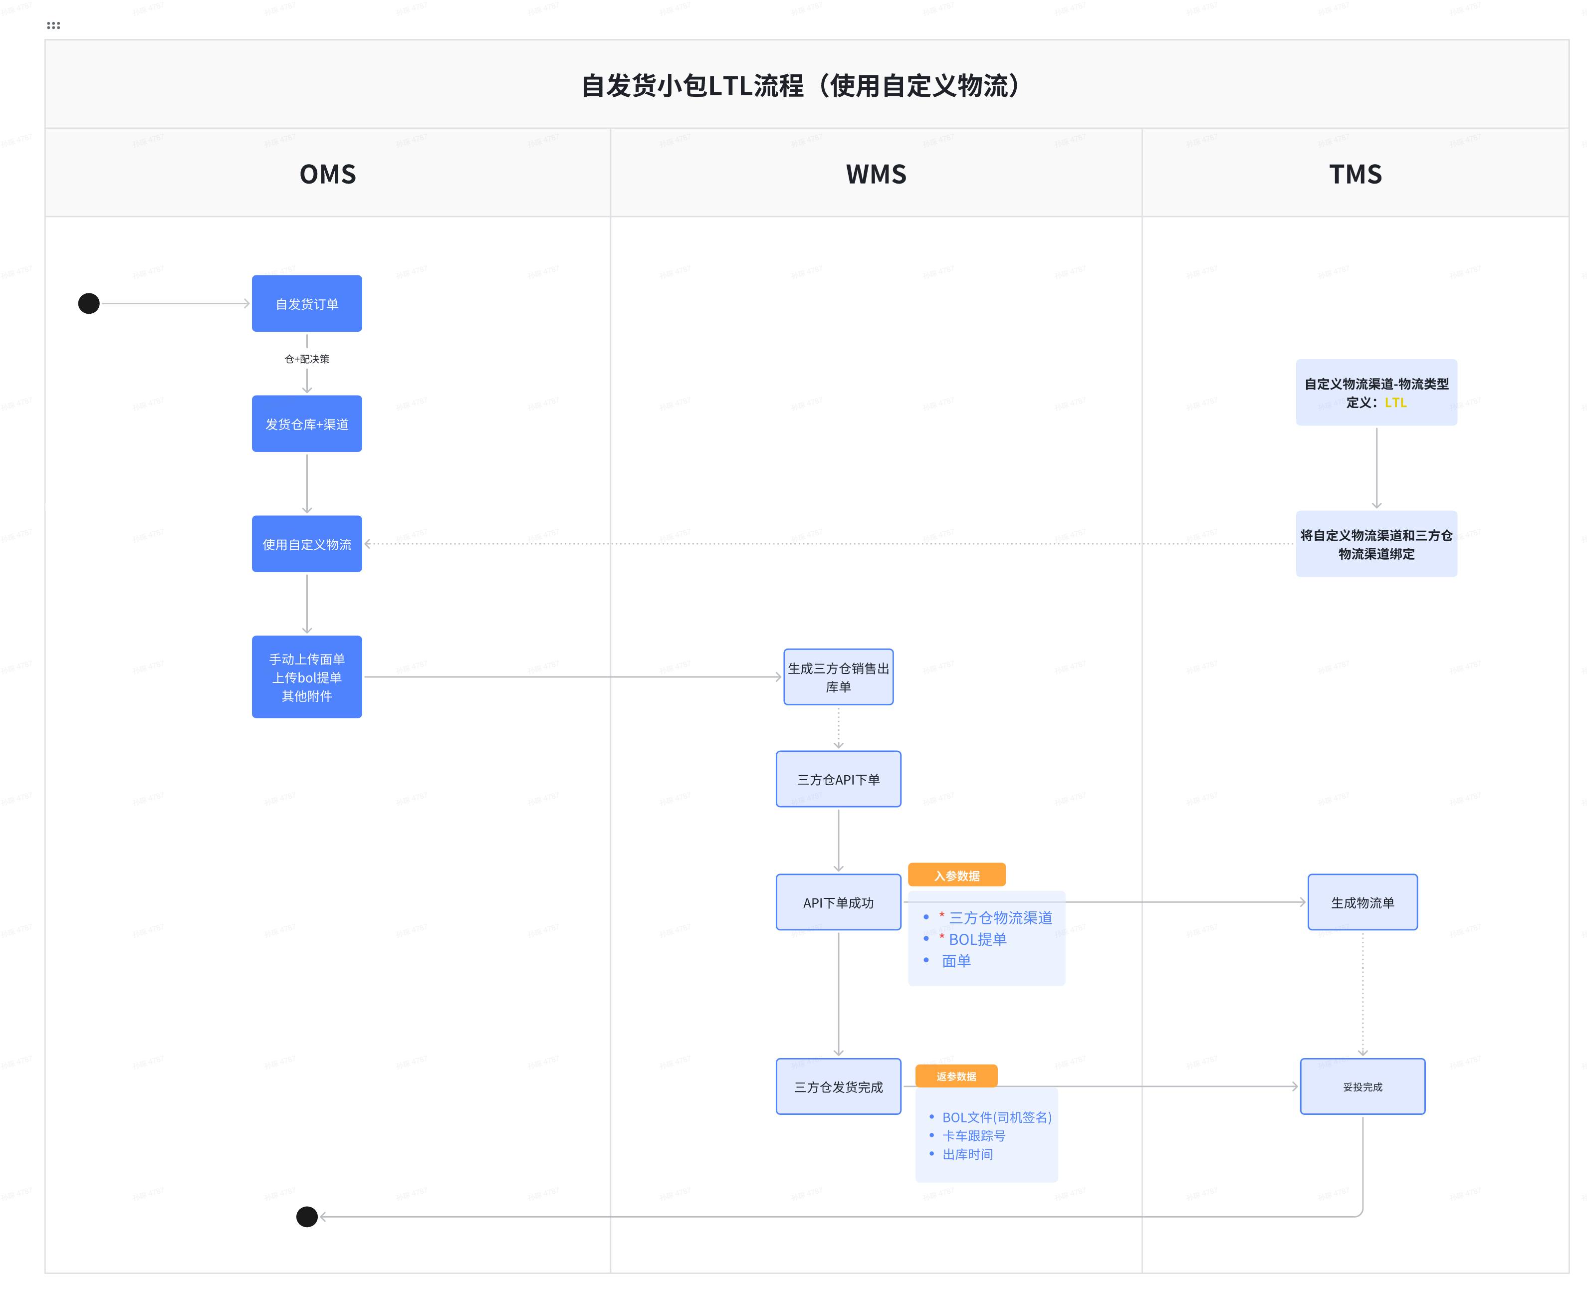Select the 发货仓库+渠道 node
The image size is (1587, 1291).
306,424
